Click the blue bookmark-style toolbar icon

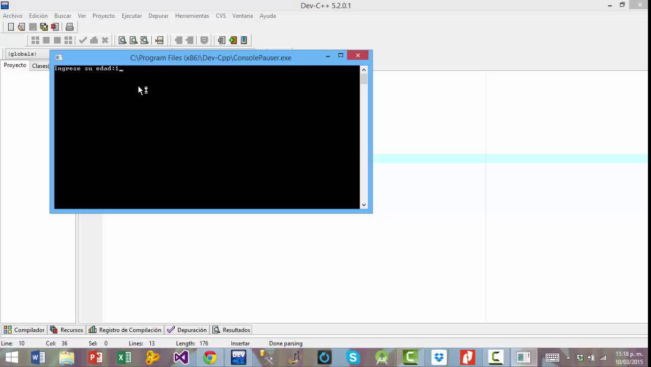point(244,40)
